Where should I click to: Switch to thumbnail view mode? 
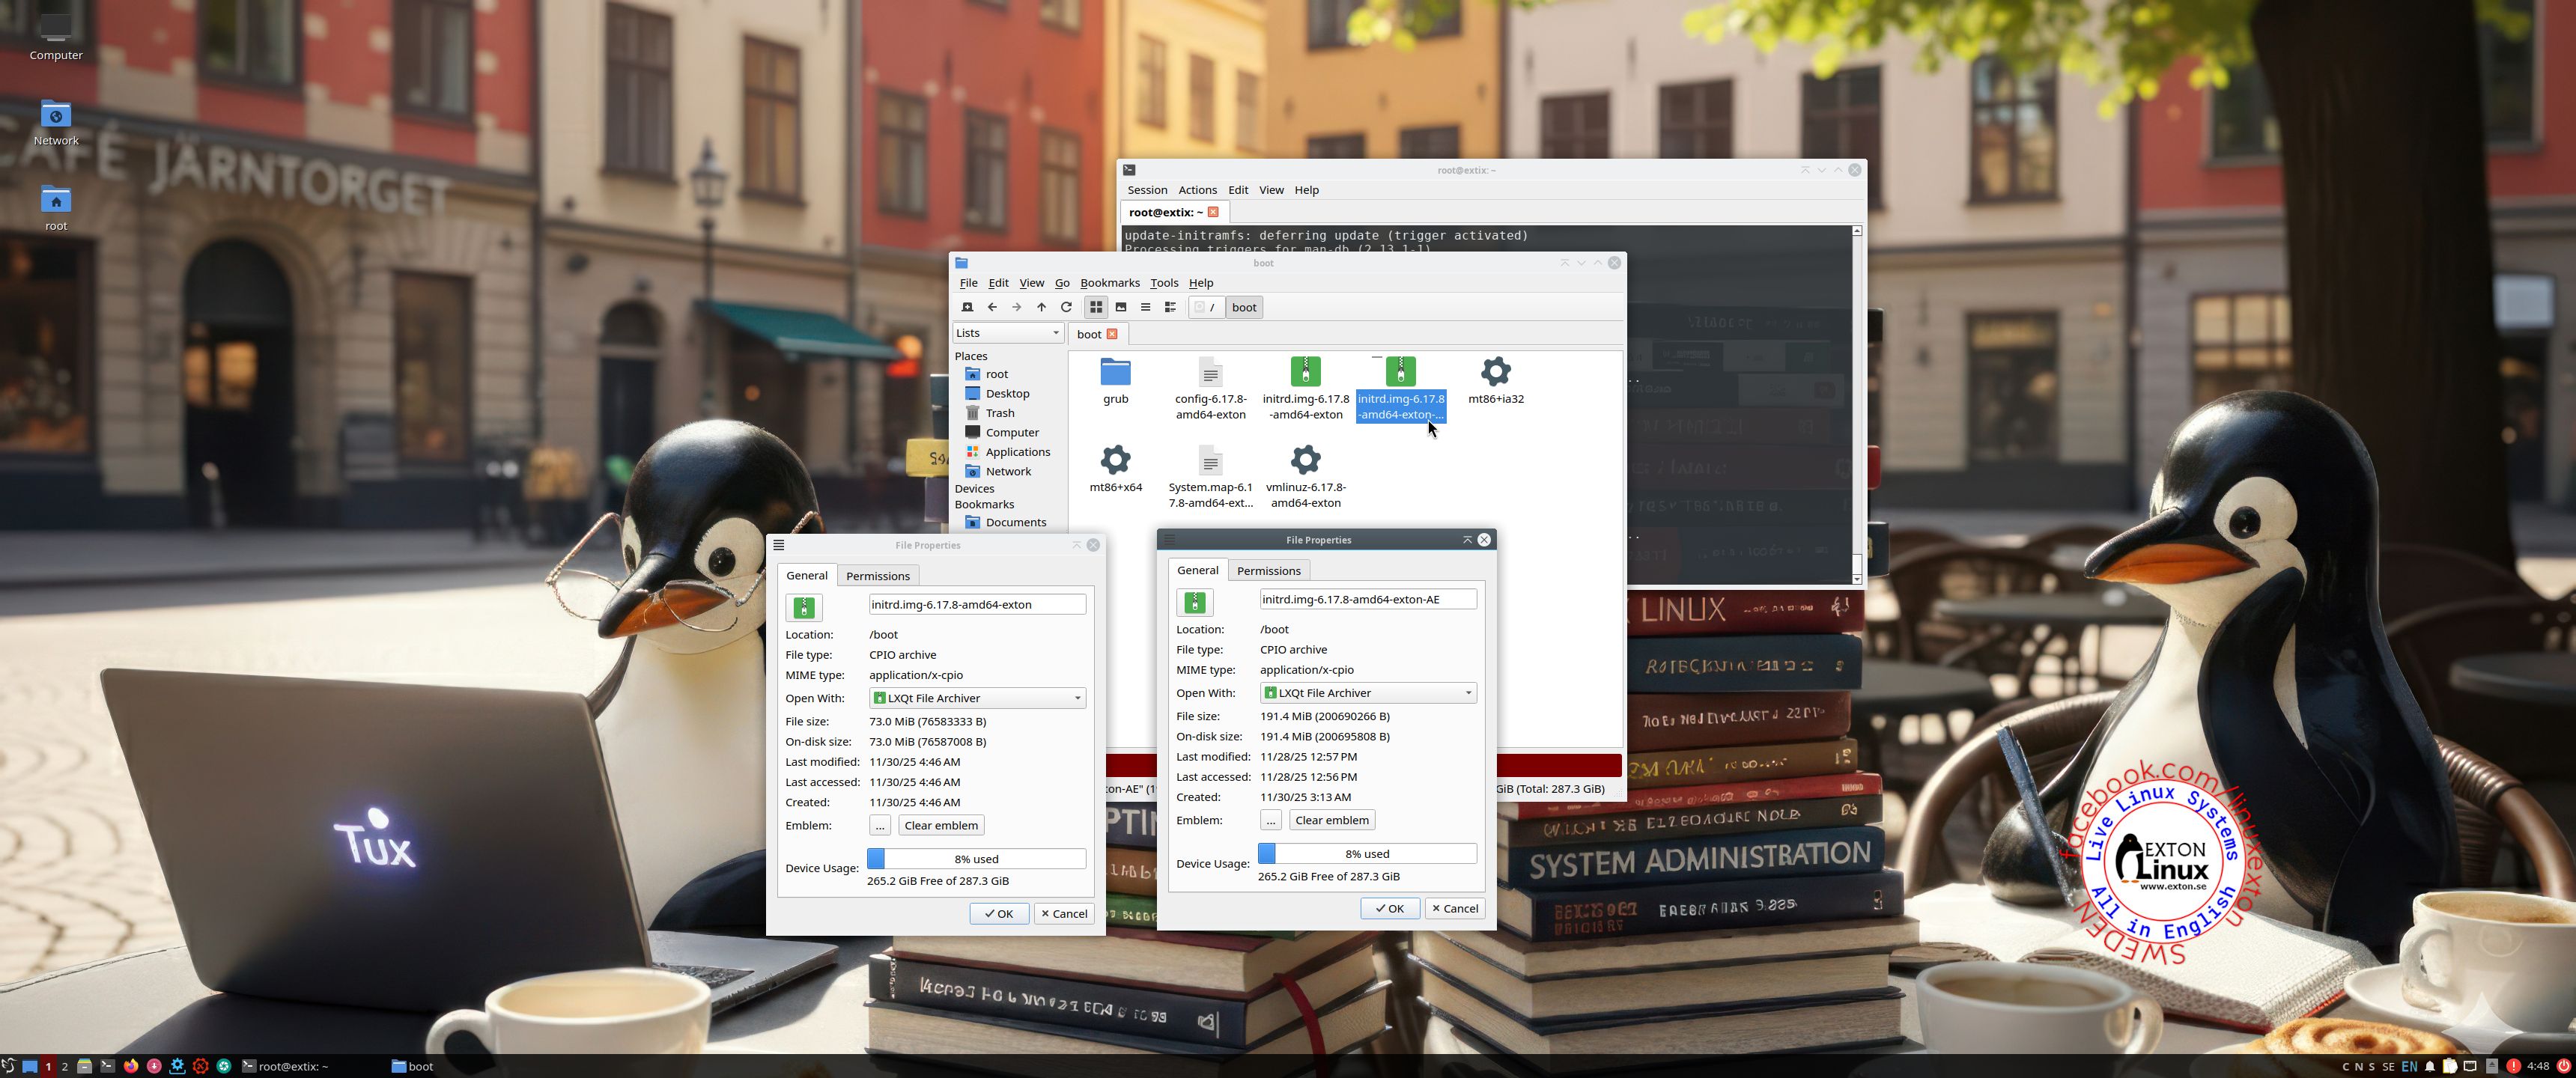(1121, 307)
